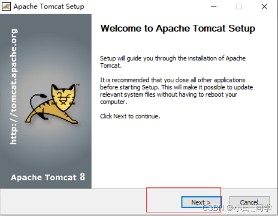This screenshot has width=278, height=216.
Task: Click the Tomcat cat logo image
Action: pyautogui.click(x=52, y=104)
